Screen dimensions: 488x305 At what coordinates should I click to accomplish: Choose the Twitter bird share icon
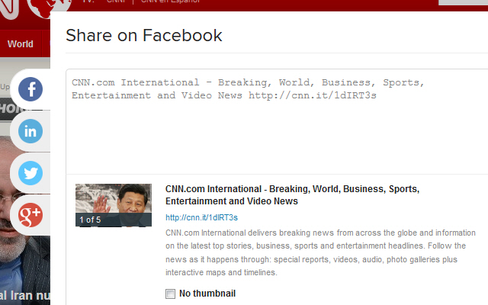[30, 173]
